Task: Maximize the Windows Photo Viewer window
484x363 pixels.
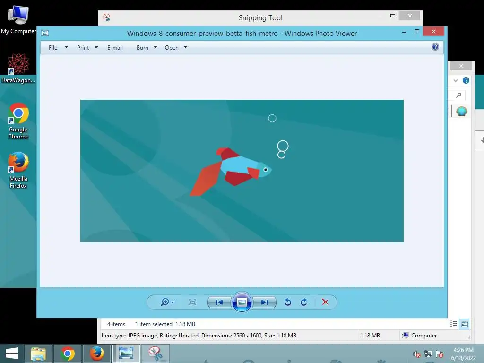Action: tap(417, 32)
